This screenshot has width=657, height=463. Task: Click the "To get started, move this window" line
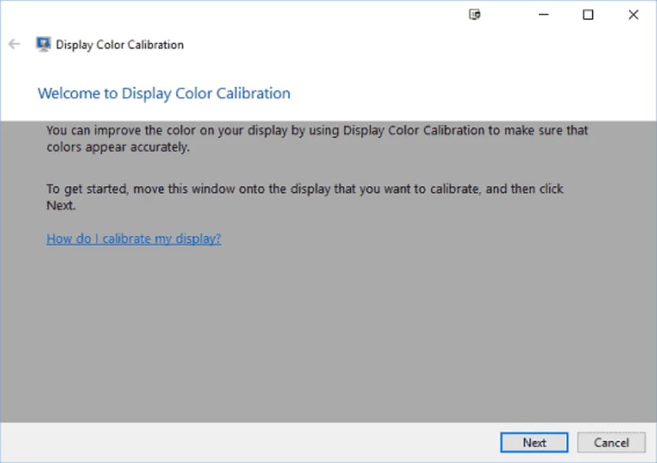pos(305,190)
